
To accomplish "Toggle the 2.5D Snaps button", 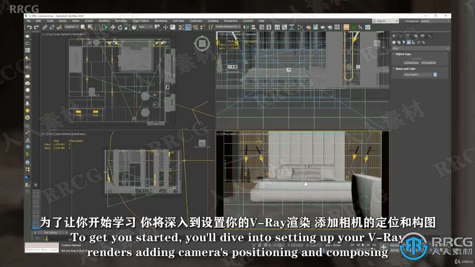I will pyautogui.click(x=181, y=27).
